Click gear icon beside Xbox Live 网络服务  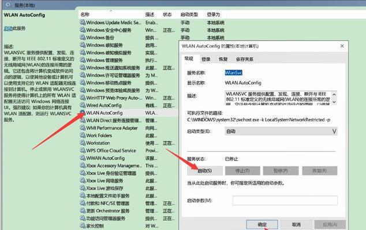83,181
